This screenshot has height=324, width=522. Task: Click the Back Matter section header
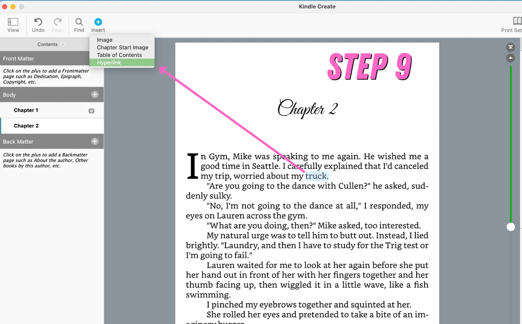pyautogui.click(x=52, y=142)
